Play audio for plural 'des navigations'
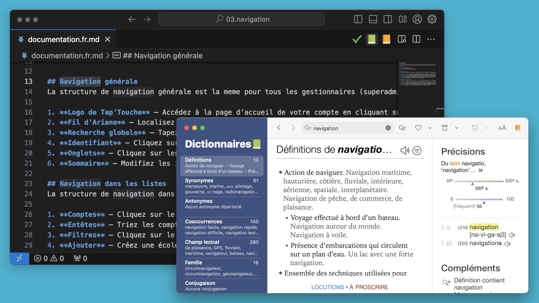Viewport: 539px width, 303px height. coord(507,244)
